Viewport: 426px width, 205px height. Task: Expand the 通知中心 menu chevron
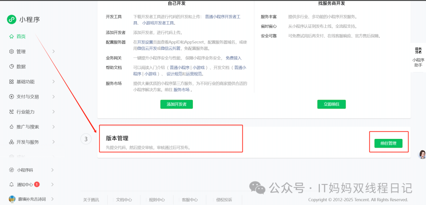point(52,185)
